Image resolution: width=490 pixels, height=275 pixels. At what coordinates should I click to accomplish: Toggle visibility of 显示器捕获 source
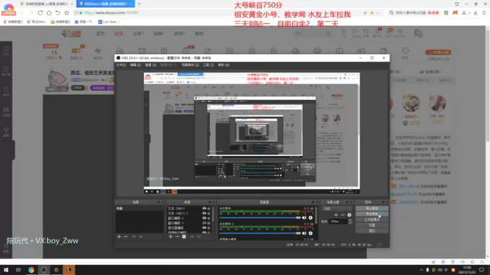[x=204, y=228]
